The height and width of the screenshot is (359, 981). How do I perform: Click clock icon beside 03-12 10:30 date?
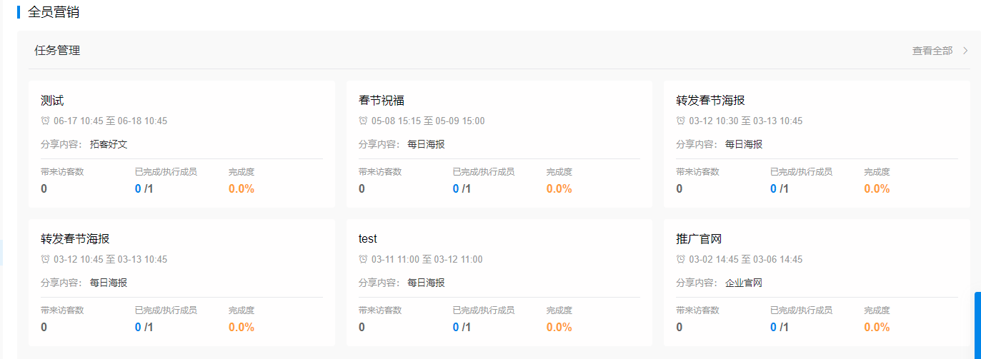coord(680,121)
